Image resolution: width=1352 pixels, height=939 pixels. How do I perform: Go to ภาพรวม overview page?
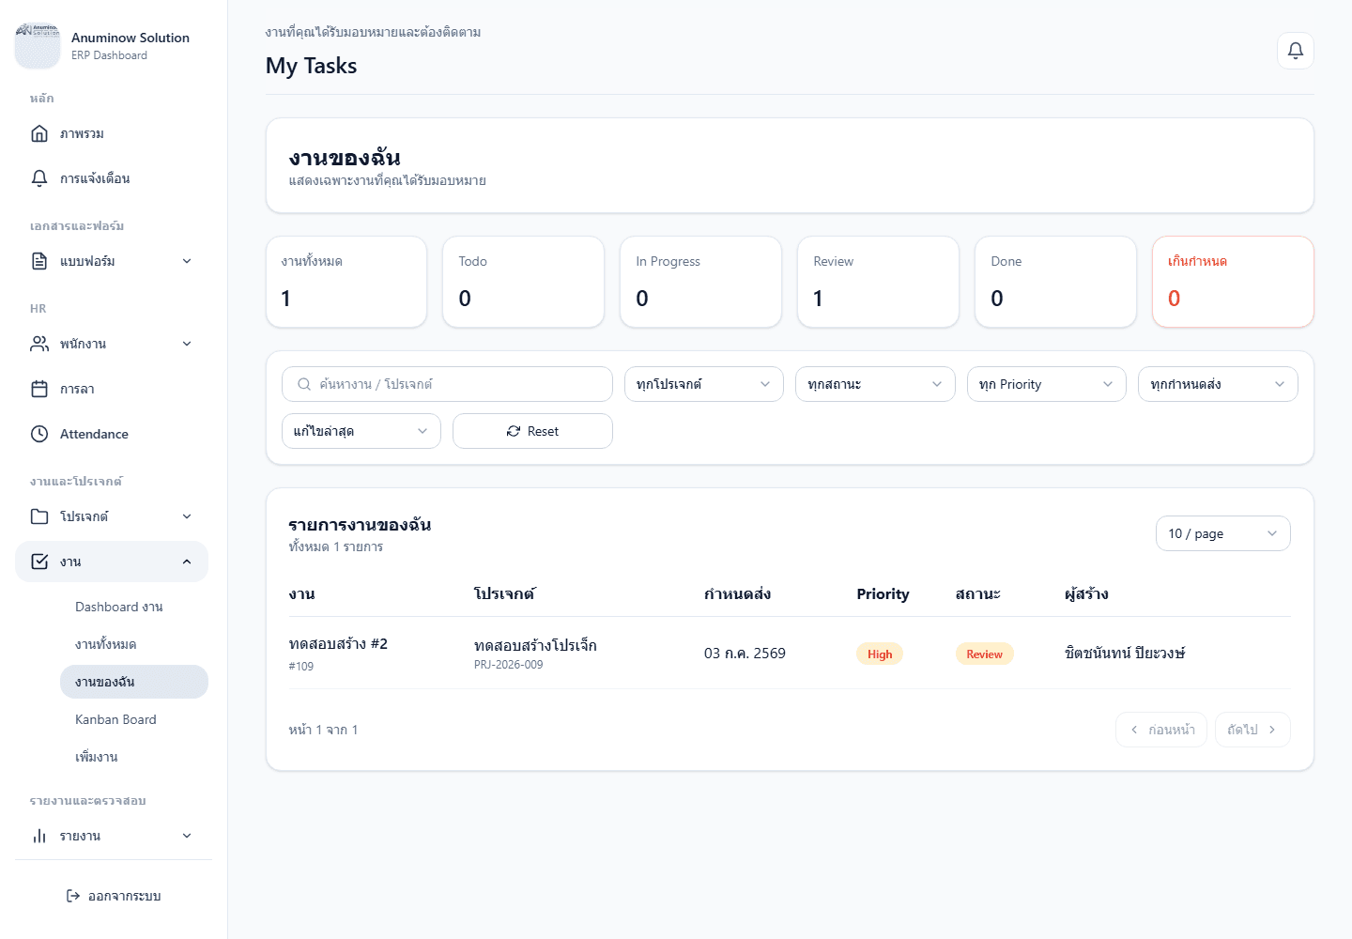point(112,133)
